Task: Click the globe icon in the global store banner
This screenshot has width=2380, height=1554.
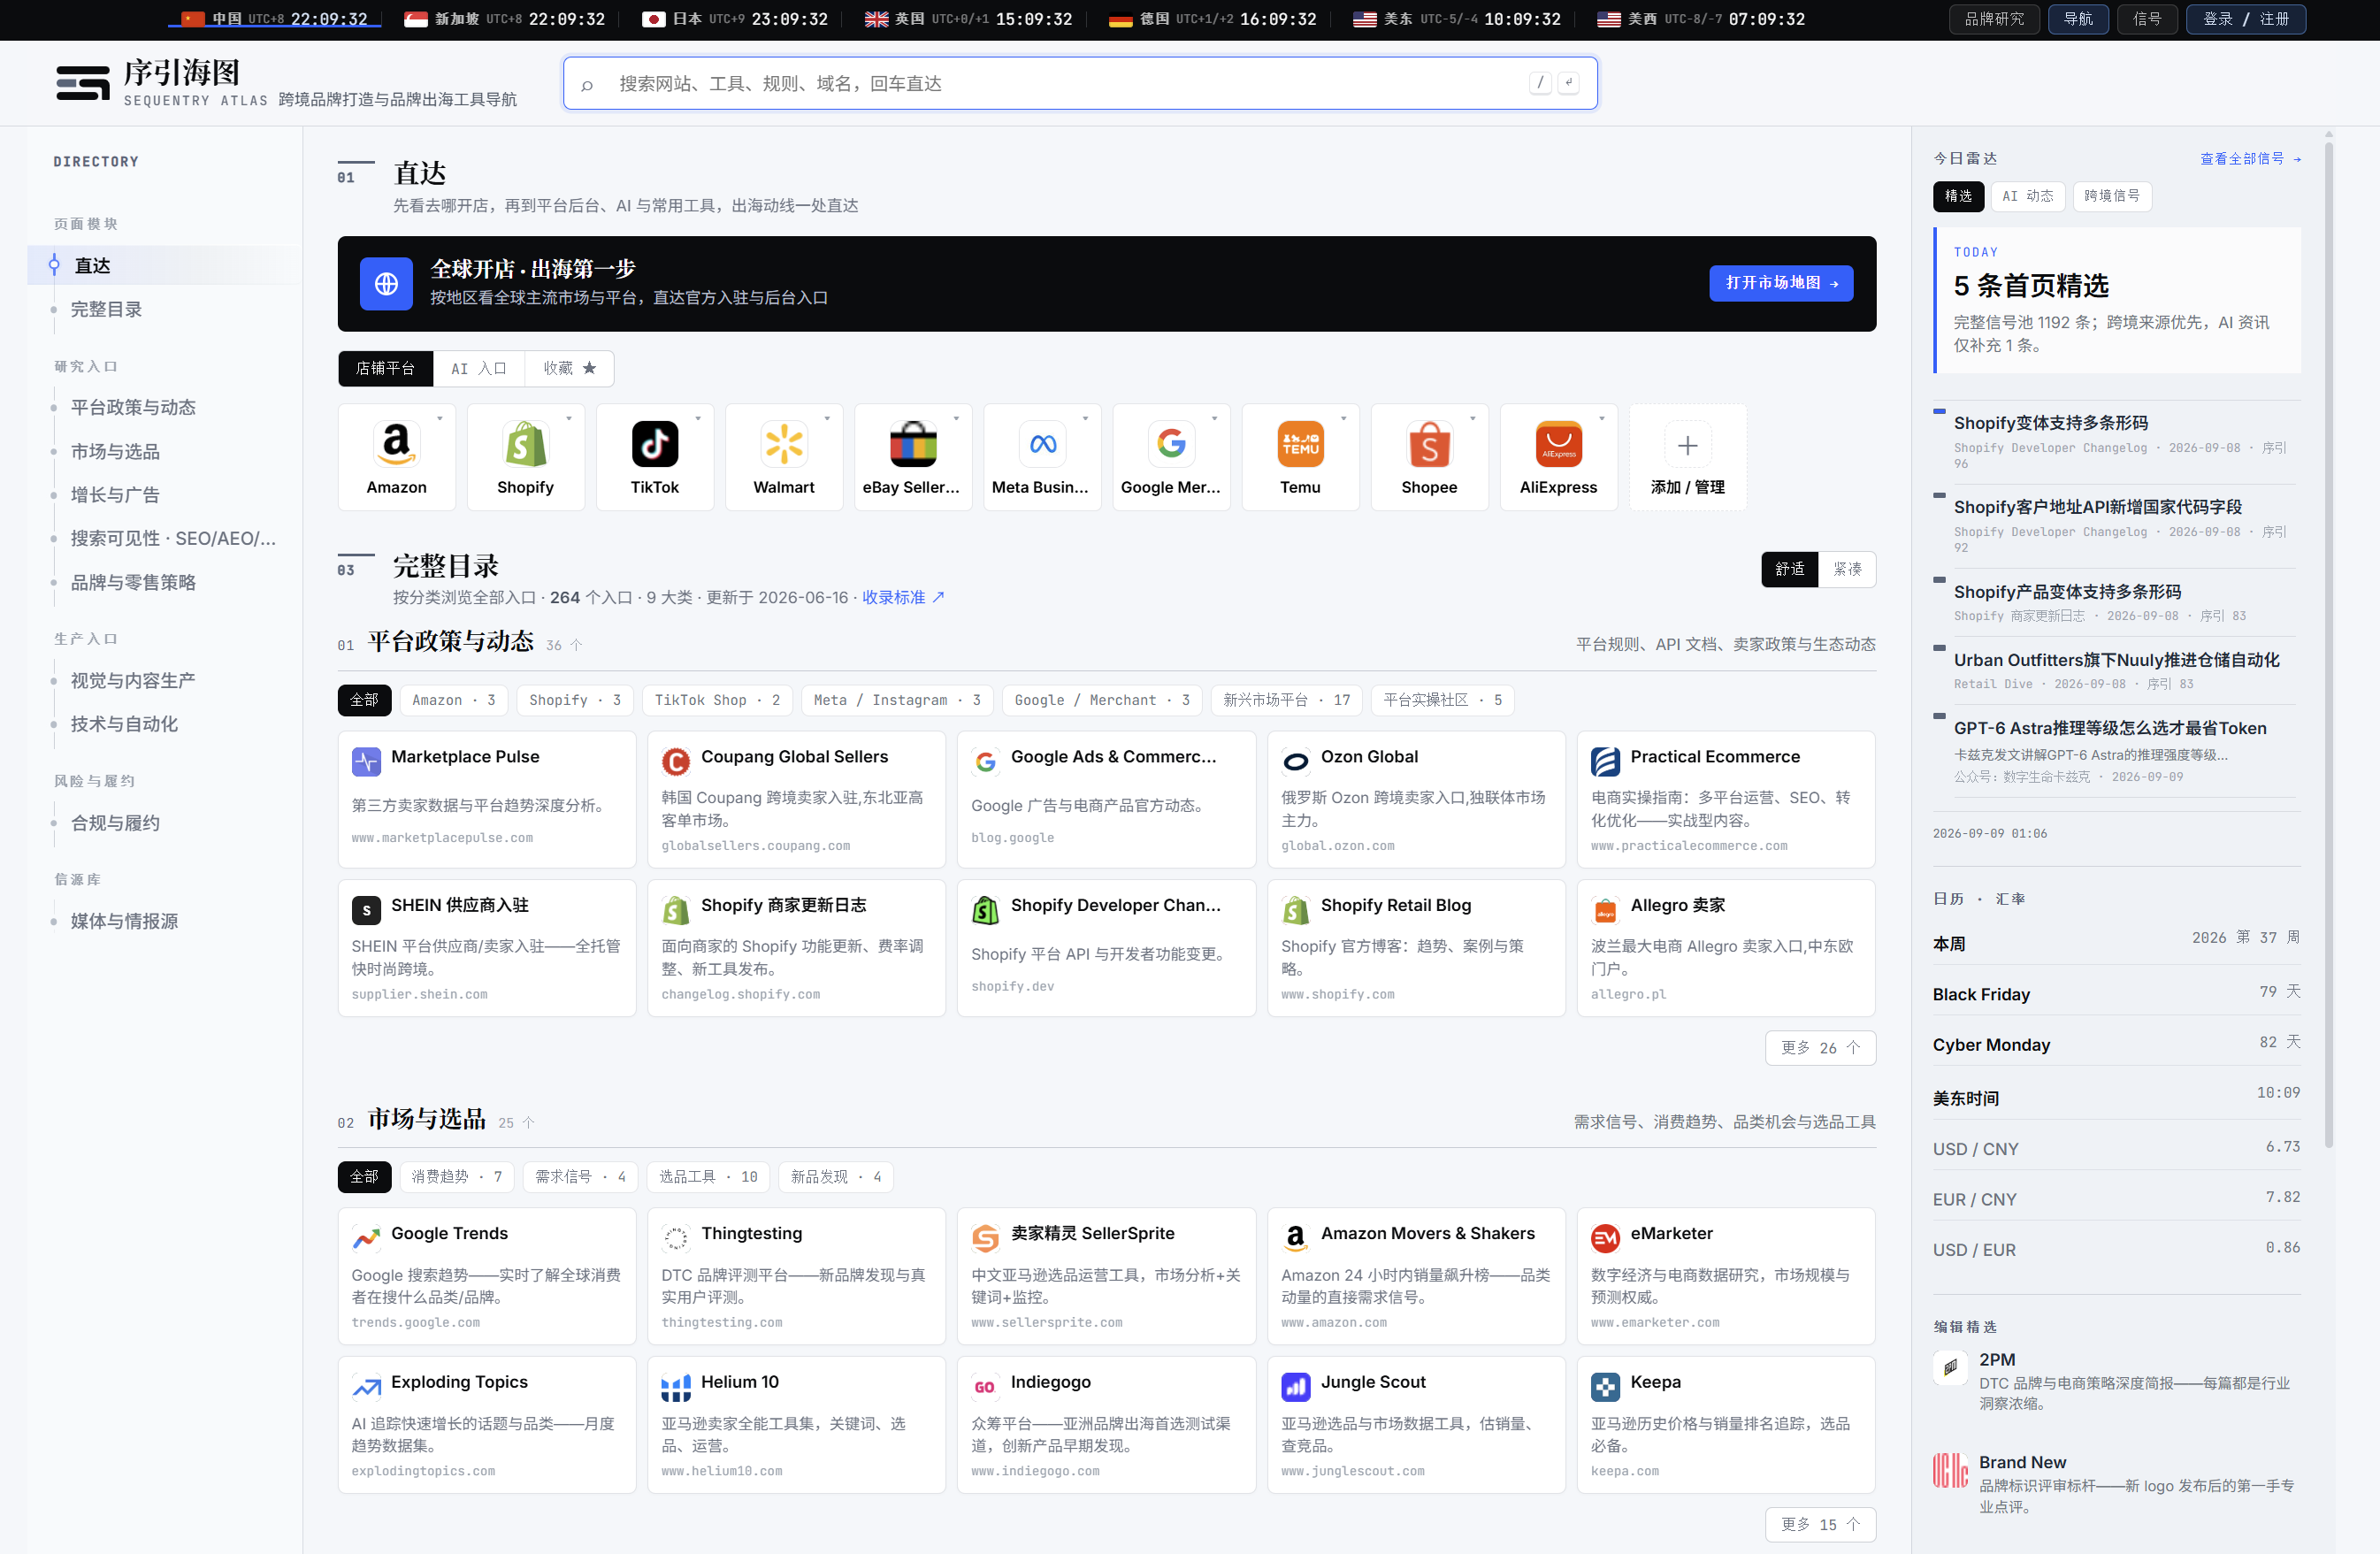Action: [x=386, y=284]
